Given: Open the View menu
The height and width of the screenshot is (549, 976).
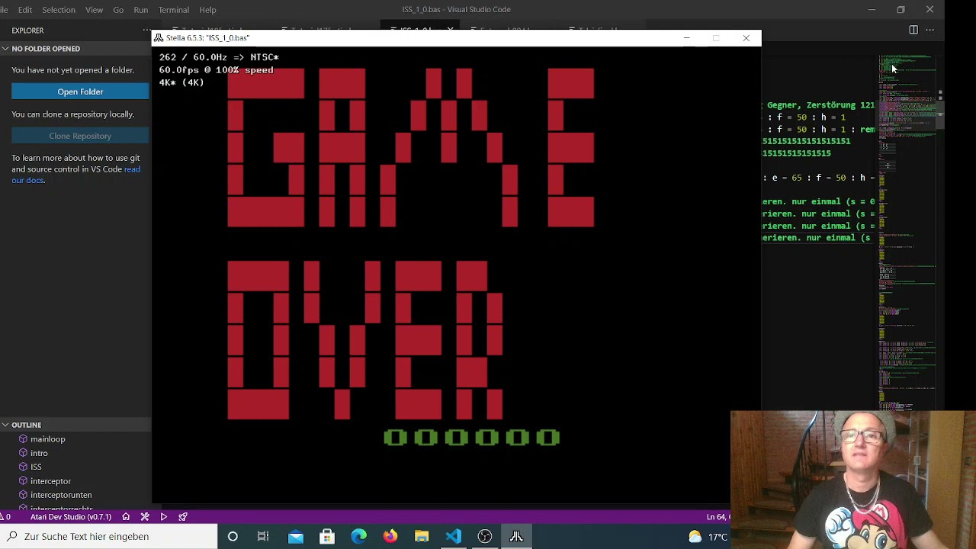Looking at the screenshot, I should click(95, 10).
